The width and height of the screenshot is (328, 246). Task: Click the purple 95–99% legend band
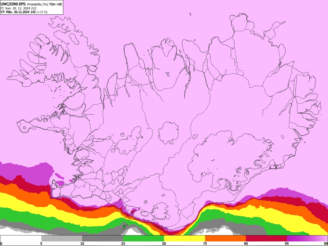[x=307, y=239]
